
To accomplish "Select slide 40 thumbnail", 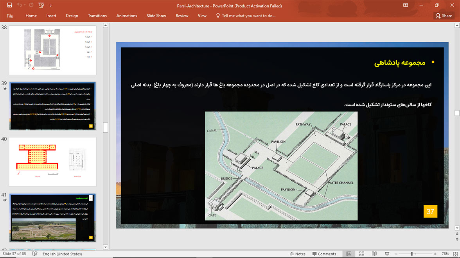I will click(x=52, y=162).
